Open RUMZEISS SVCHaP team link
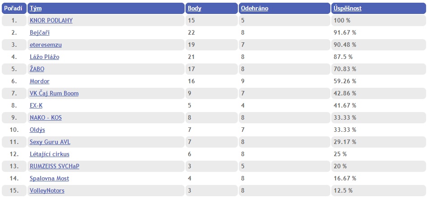Screen dimensions: 427x198 pyautogui.click(x=55, y=166)
